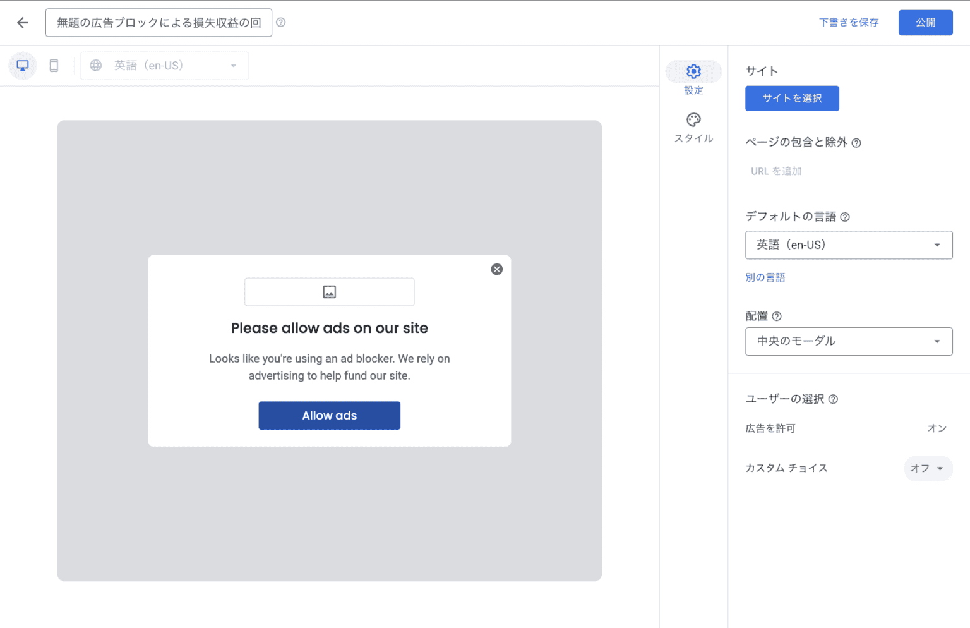This screenshot has height=628, width=970.
Task: Click the 公開 button
Action: click(x=925, y=23)
